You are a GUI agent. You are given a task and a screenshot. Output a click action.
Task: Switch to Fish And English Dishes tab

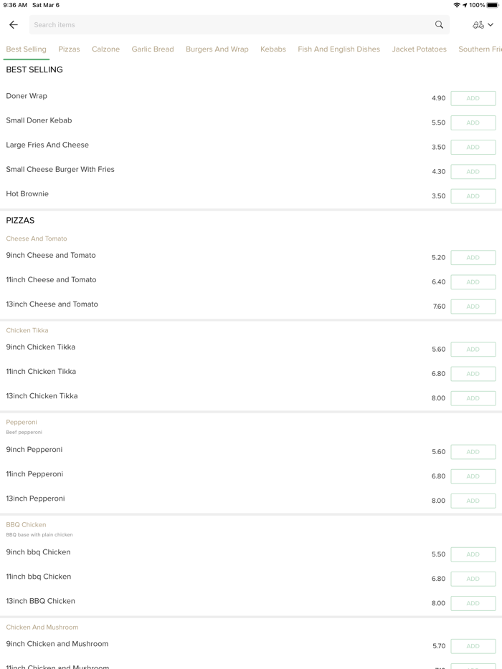click(338, 49)
